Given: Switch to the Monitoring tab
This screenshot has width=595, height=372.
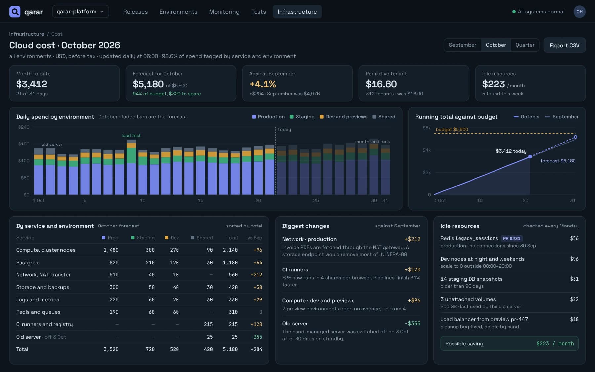Looking at the screenshot, I should coord(224,12).
